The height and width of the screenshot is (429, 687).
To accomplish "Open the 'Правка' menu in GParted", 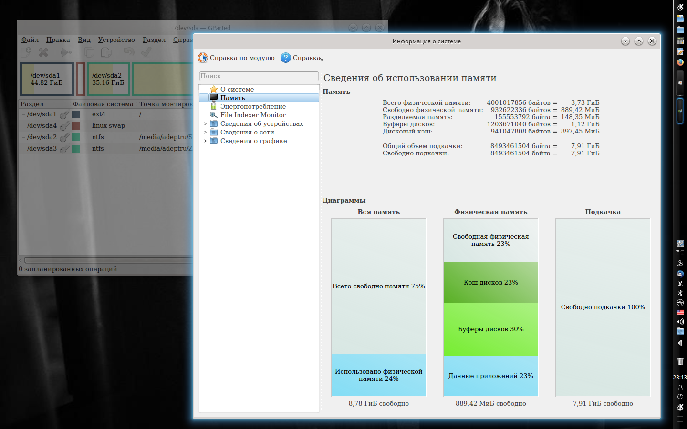I will coord(58,40).
